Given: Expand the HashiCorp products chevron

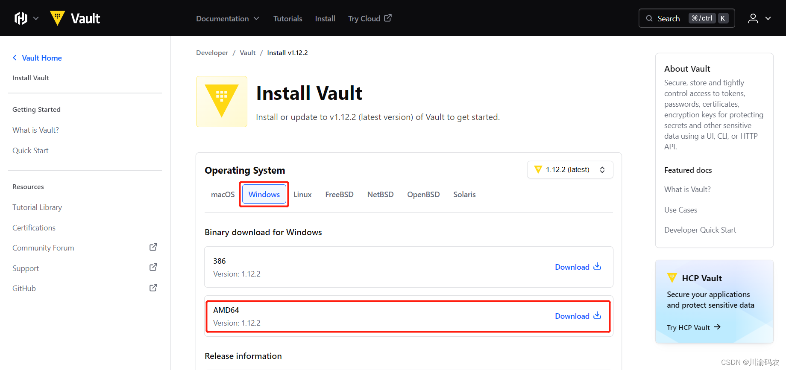Looking at the screenshot, I should coord(36,18).
